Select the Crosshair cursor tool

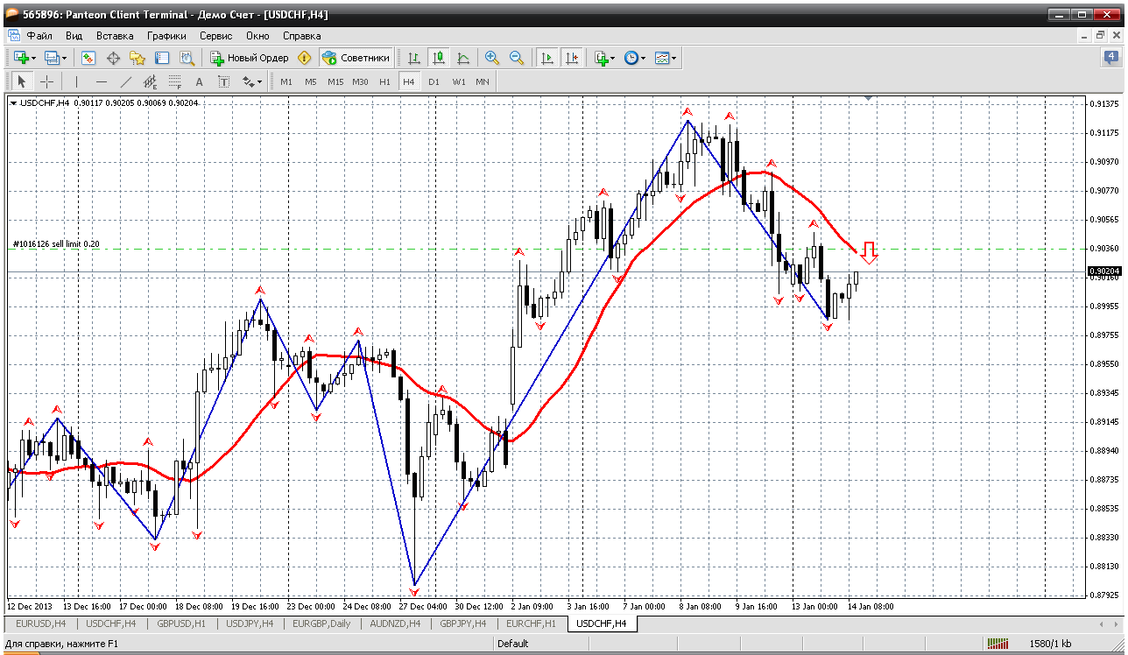[x=46, y=81]
